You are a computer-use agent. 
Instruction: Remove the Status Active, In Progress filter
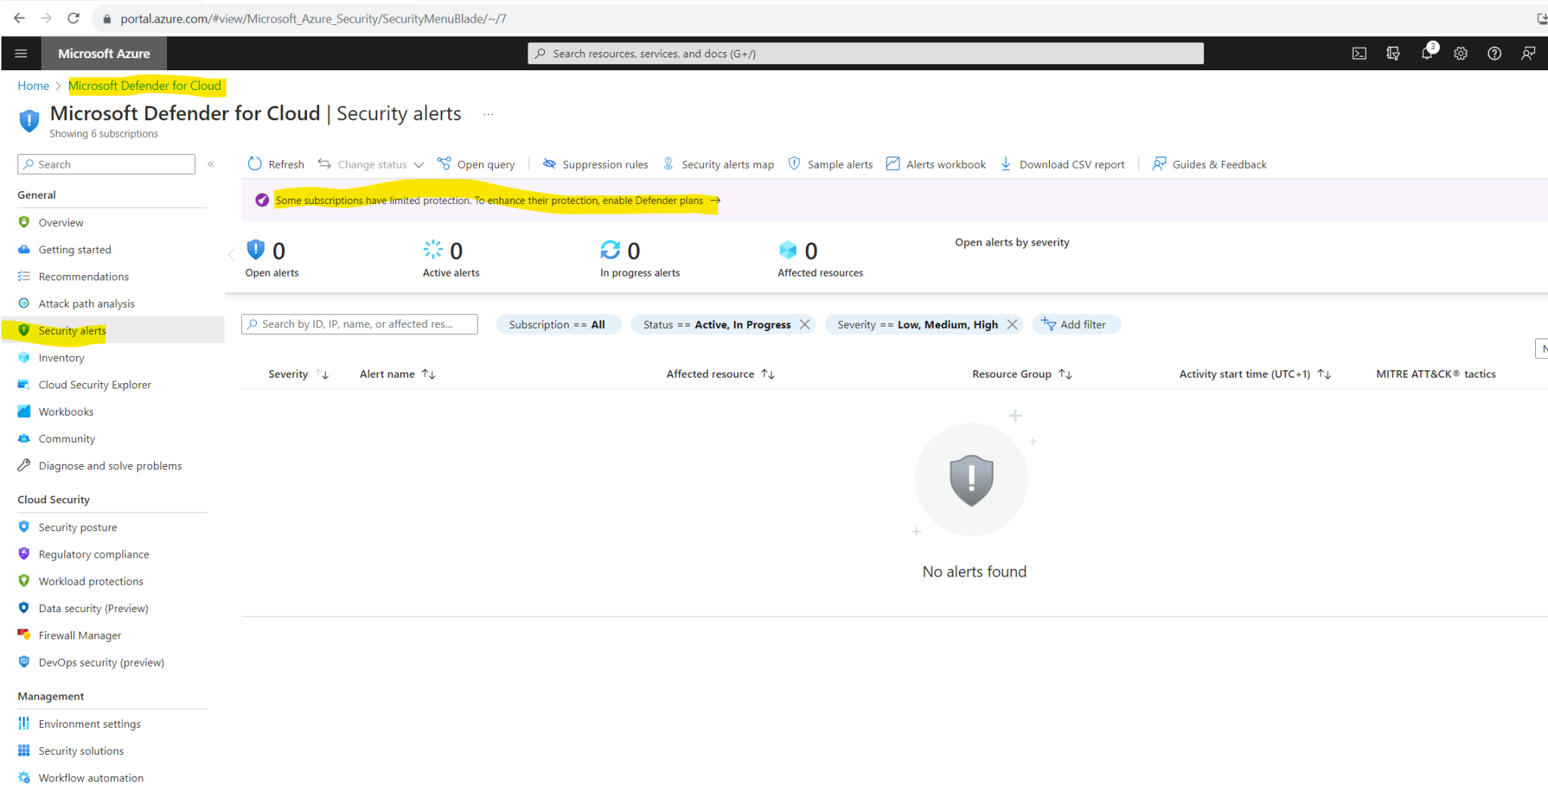click(805, 324)
